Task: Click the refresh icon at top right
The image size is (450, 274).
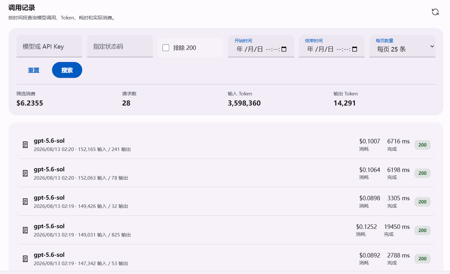Action: [435, 12]
